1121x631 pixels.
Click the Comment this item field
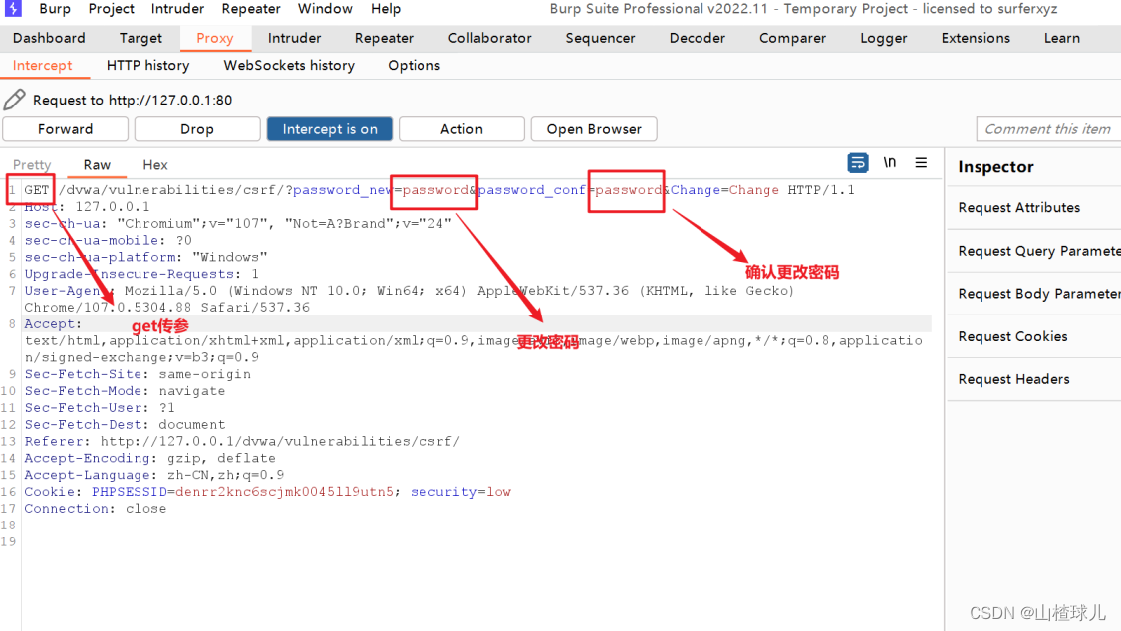pos(1048,129)
